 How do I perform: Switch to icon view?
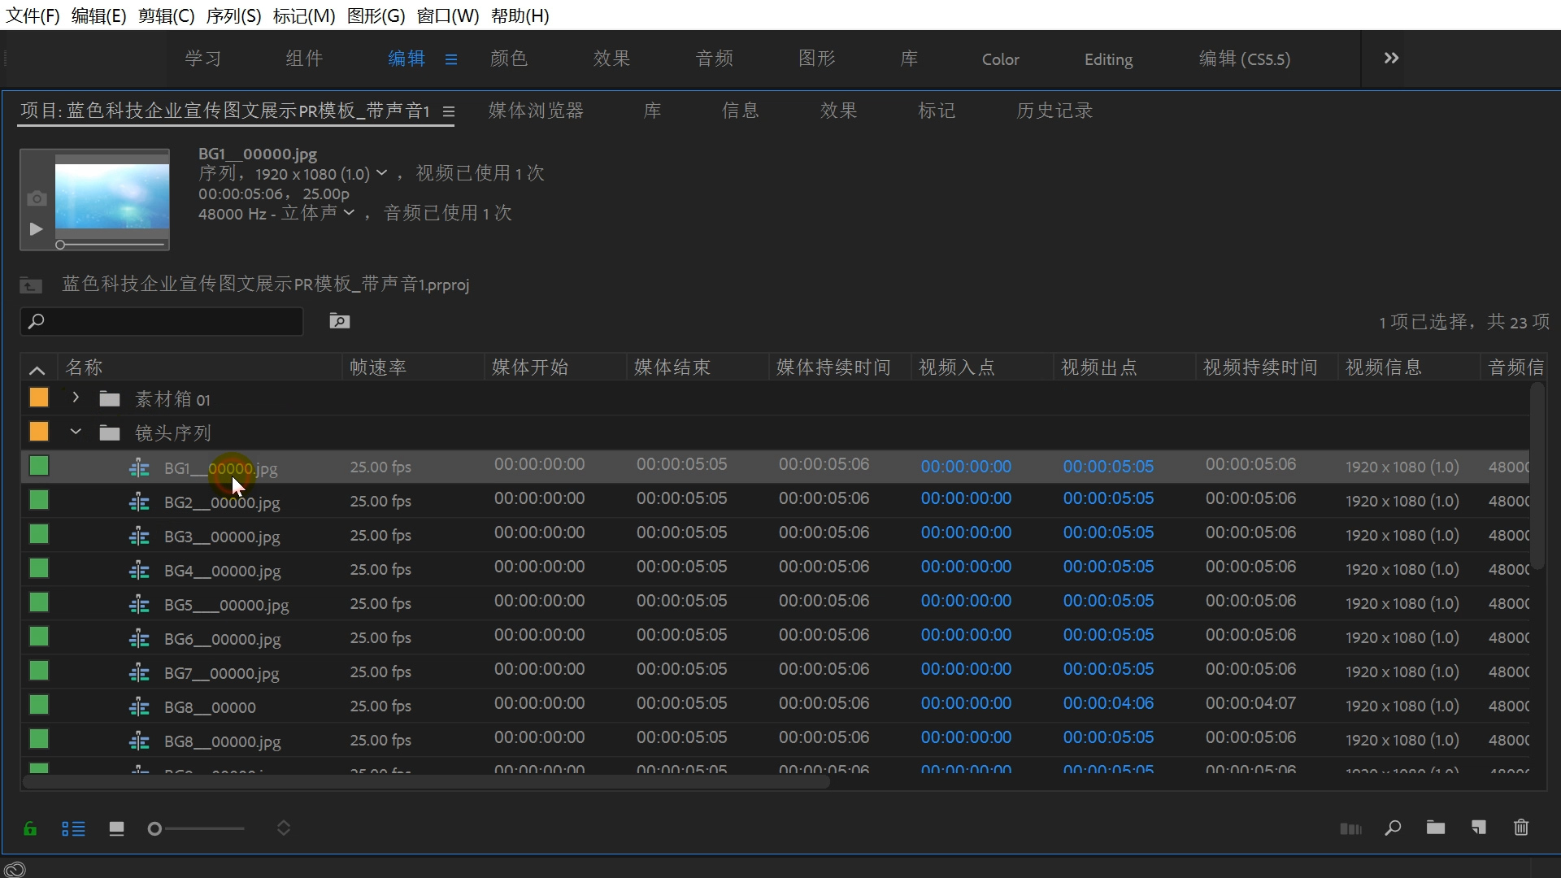[x=116, y=828]
